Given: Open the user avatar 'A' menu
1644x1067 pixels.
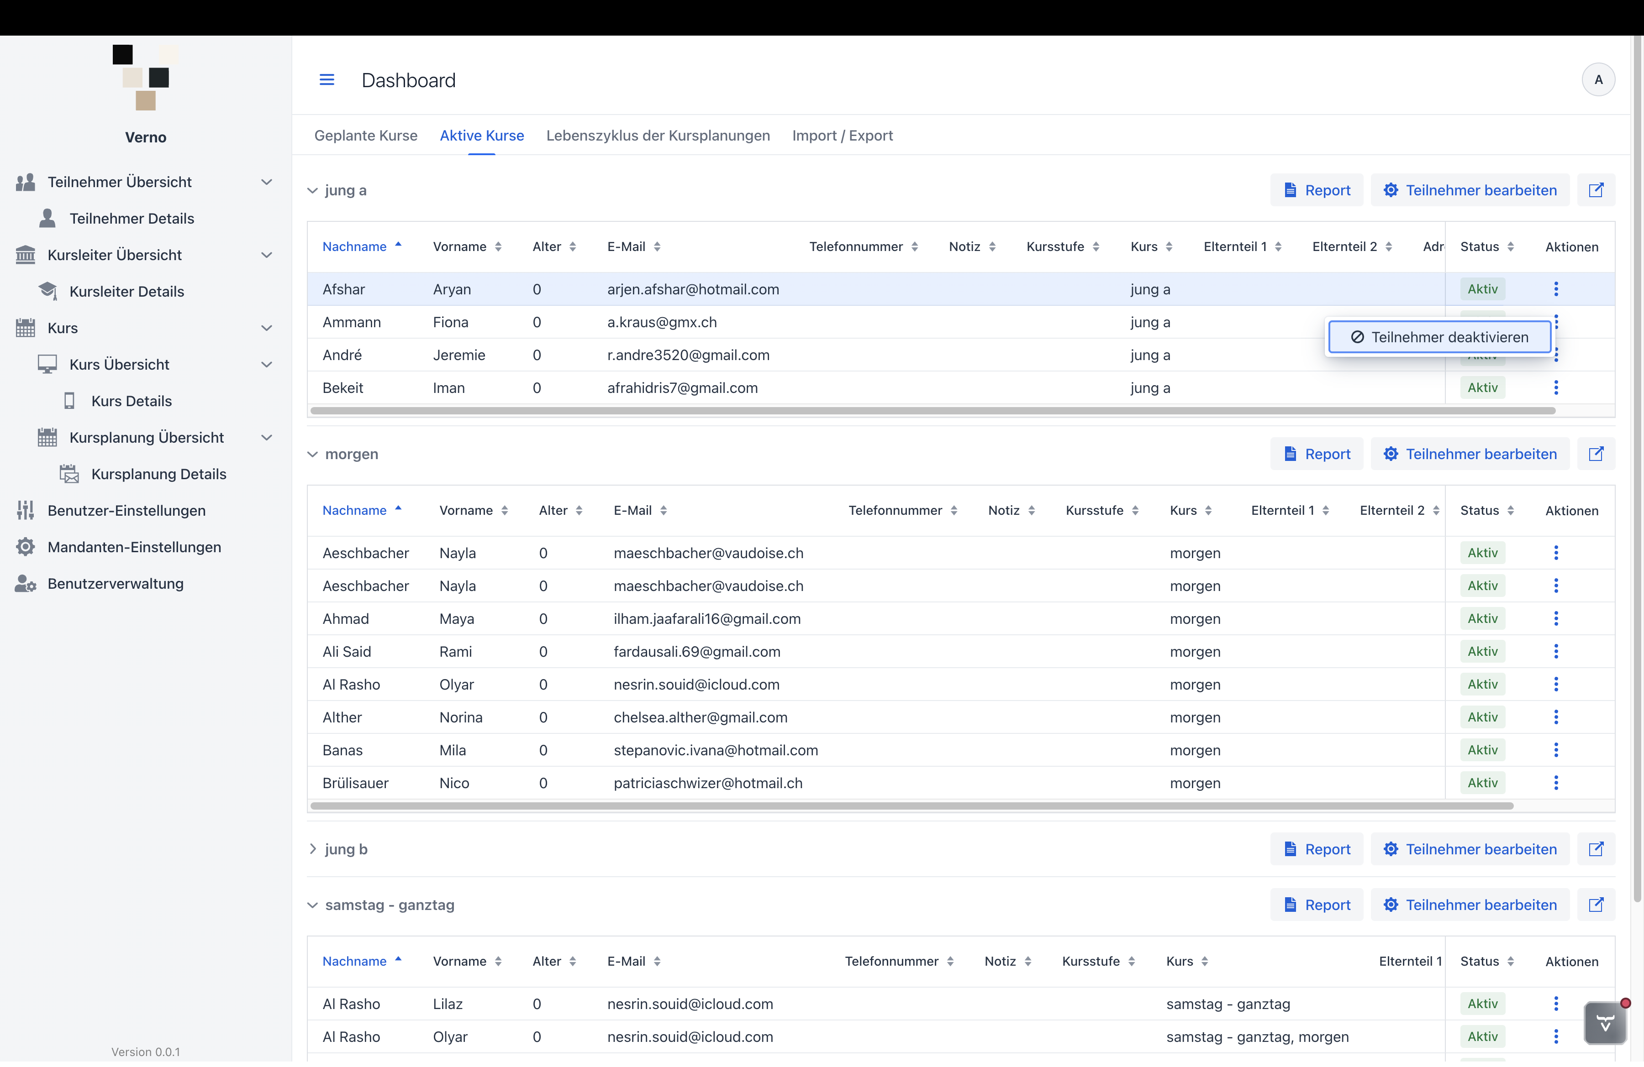Looking at the screenshot, I should 1598,80.
